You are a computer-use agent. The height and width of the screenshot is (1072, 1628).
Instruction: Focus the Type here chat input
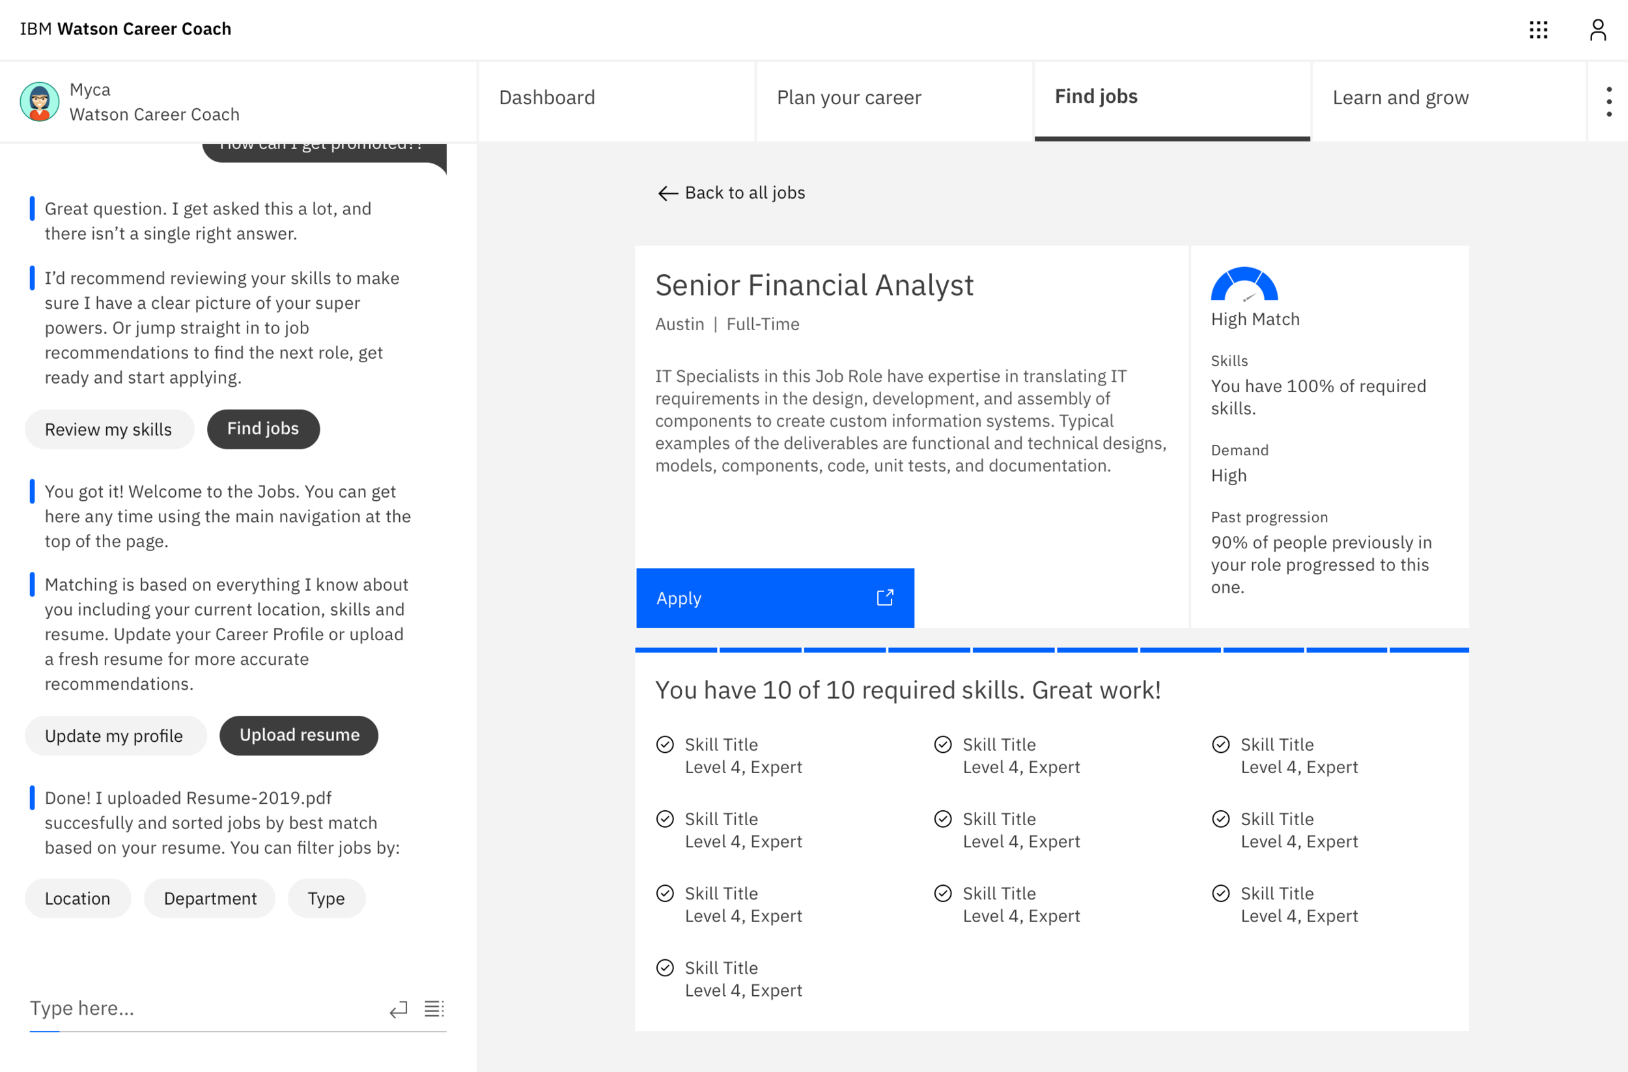tap(199, 1008)
